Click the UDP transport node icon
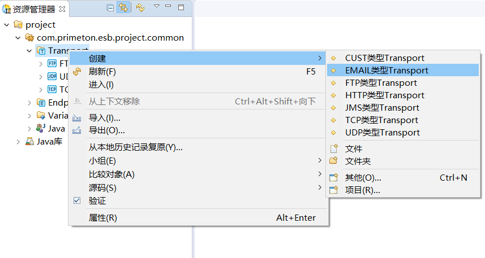 (52, 76)
